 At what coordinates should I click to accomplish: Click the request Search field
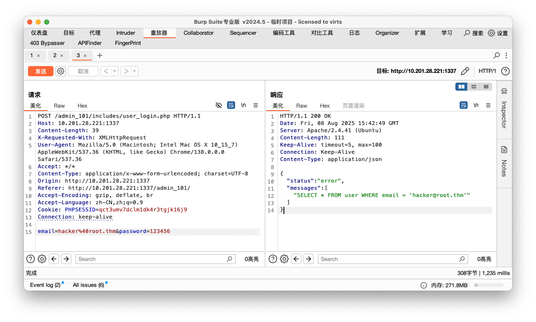(x=155, y=259)
